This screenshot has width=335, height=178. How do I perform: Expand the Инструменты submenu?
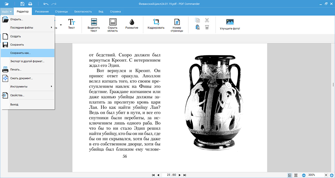coord(27,86)
